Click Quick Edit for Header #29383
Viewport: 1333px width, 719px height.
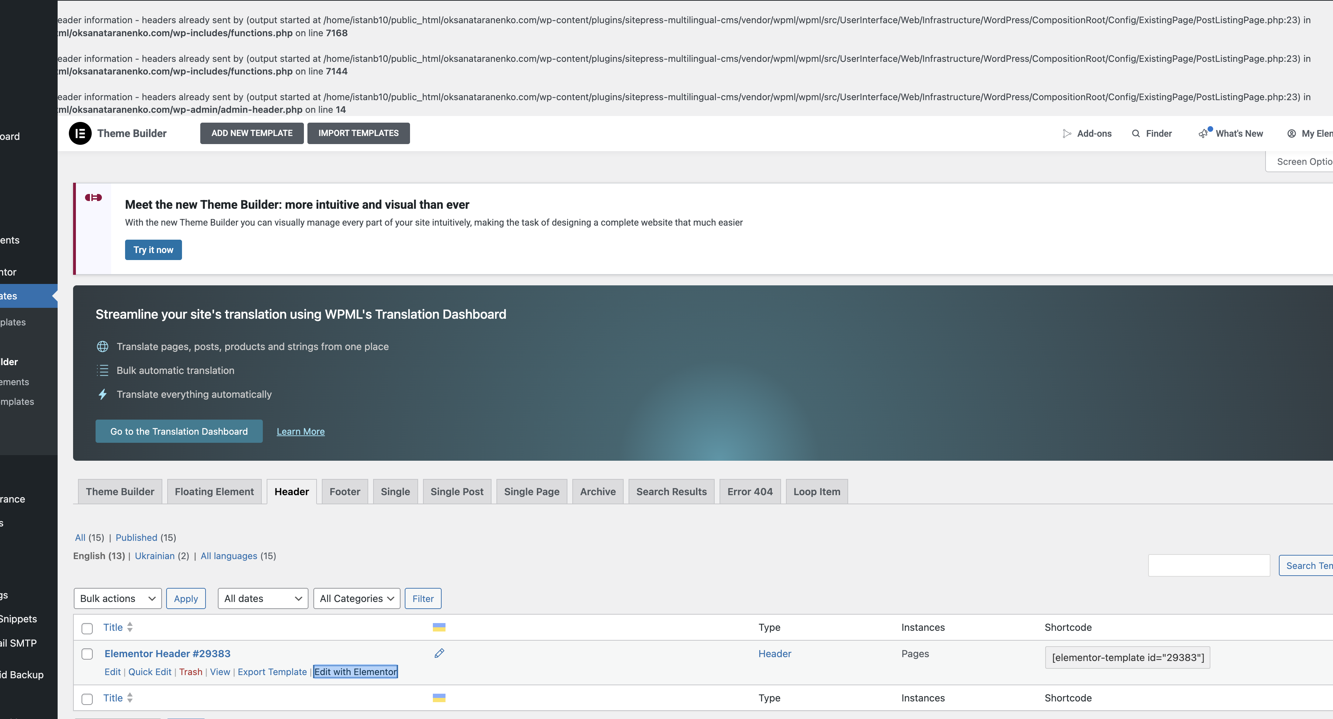[150, 671]
